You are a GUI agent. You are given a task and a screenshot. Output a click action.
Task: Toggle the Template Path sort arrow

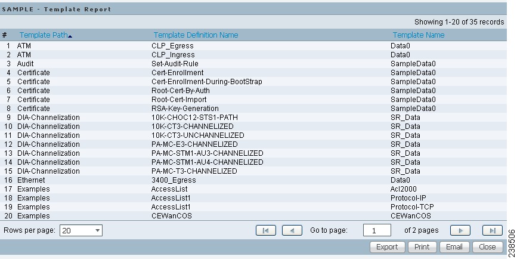click(70, 36)
